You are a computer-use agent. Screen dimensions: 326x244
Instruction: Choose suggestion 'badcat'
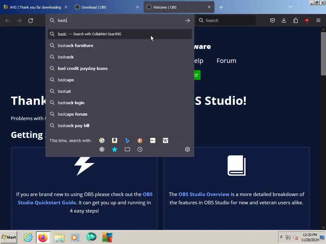pos(120,91)
